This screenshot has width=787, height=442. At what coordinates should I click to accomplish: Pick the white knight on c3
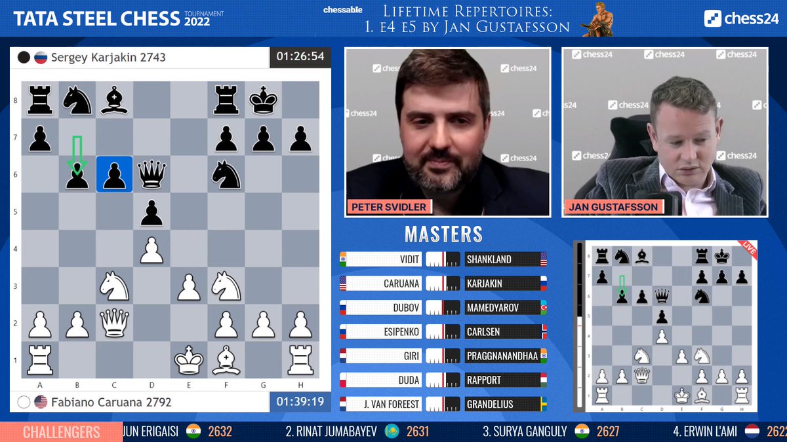[114, 285]
